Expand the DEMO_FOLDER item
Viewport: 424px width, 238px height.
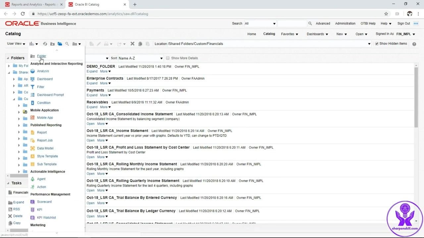coord(92,71)
